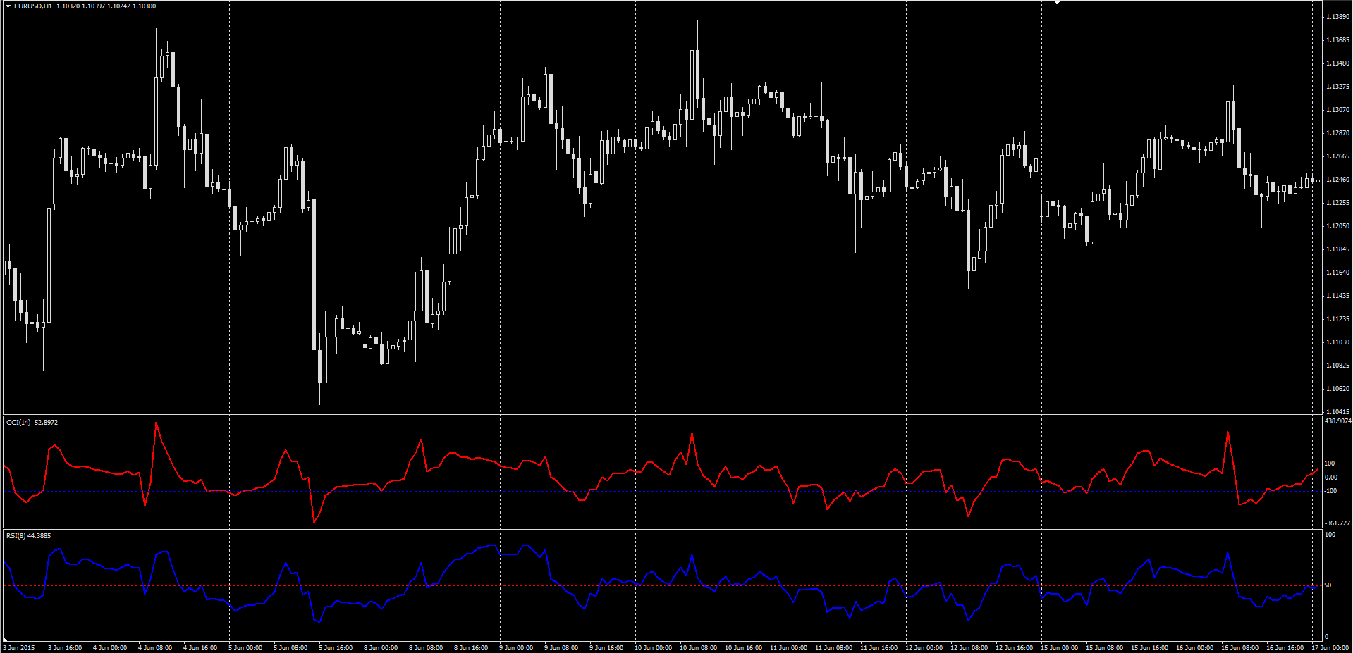Click the white corner triangle above 3 Jun 2015

tap(6, 639)
